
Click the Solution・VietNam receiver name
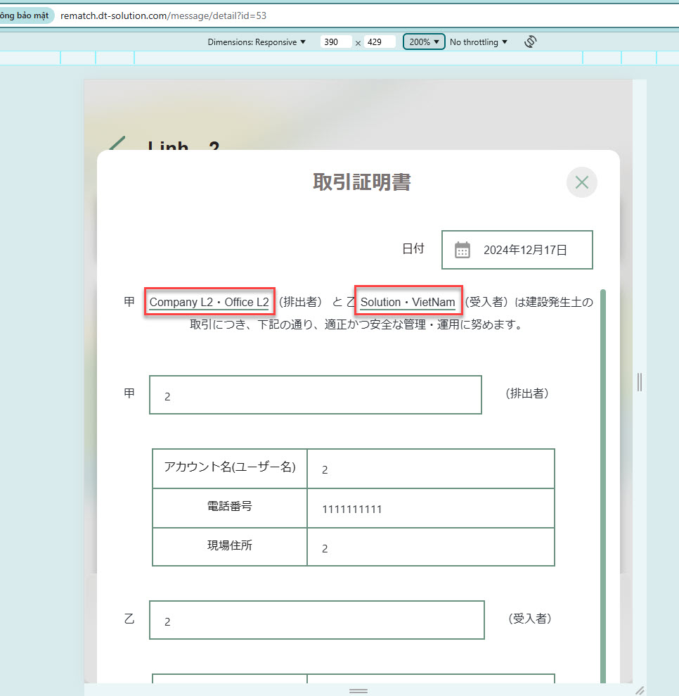[408, 302]
